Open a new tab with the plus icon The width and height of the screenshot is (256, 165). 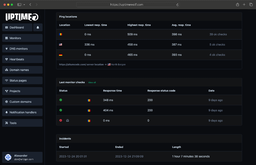(244, 5)
